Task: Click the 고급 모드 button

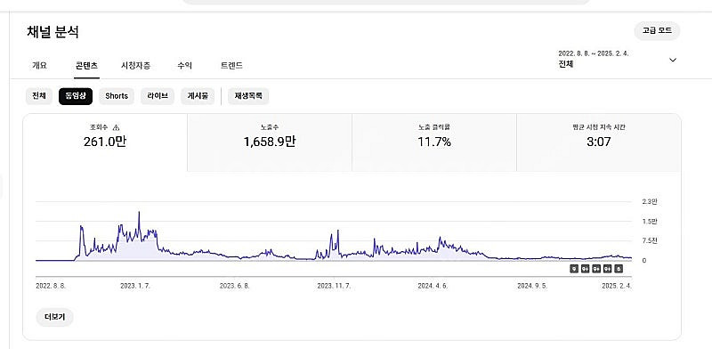Action: (657, 31)
